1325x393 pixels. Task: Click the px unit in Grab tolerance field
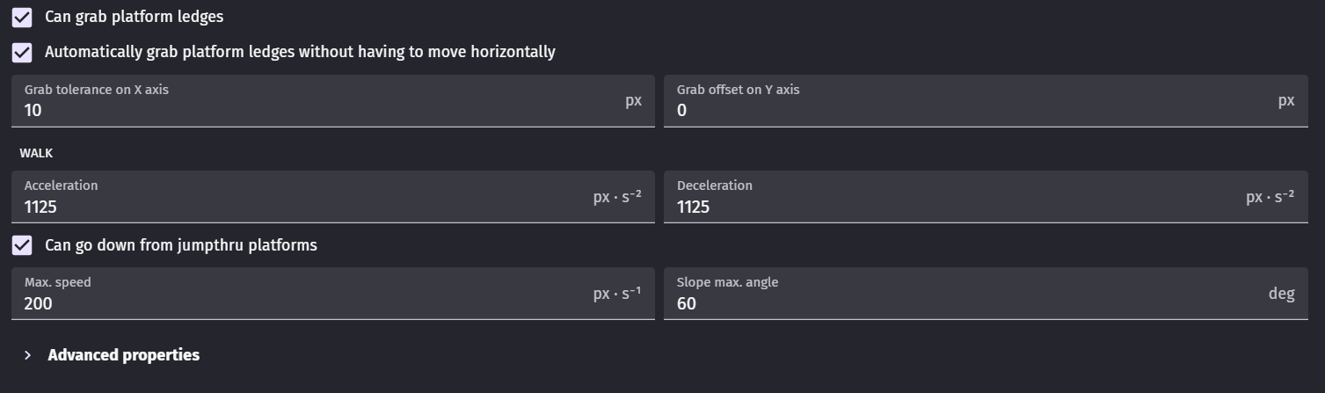[633, 100]
